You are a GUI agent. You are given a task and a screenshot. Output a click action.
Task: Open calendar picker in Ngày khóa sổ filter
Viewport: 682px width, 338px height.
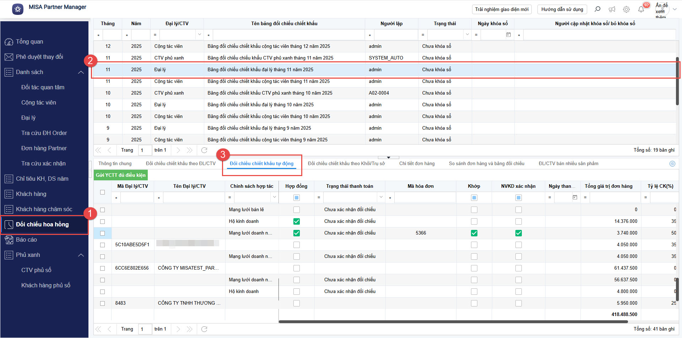click(x=508, y=35)
